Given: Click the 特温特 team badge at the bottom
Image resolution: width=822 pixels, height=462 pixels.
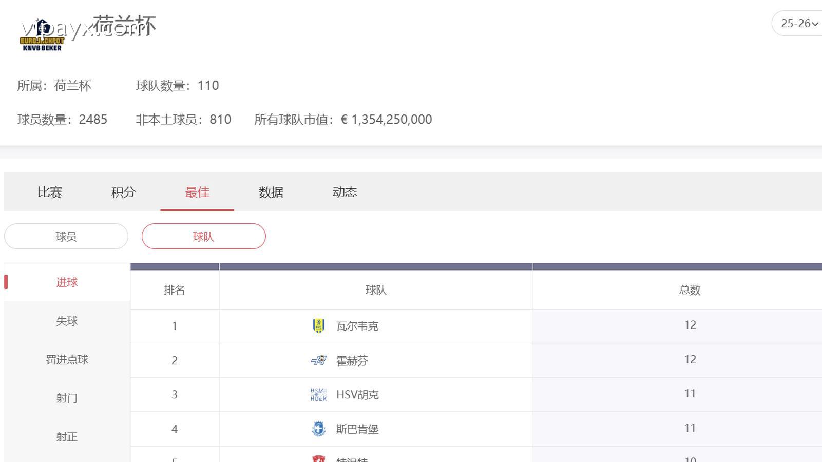Looking at the screenshot, I should click(318, 458).
